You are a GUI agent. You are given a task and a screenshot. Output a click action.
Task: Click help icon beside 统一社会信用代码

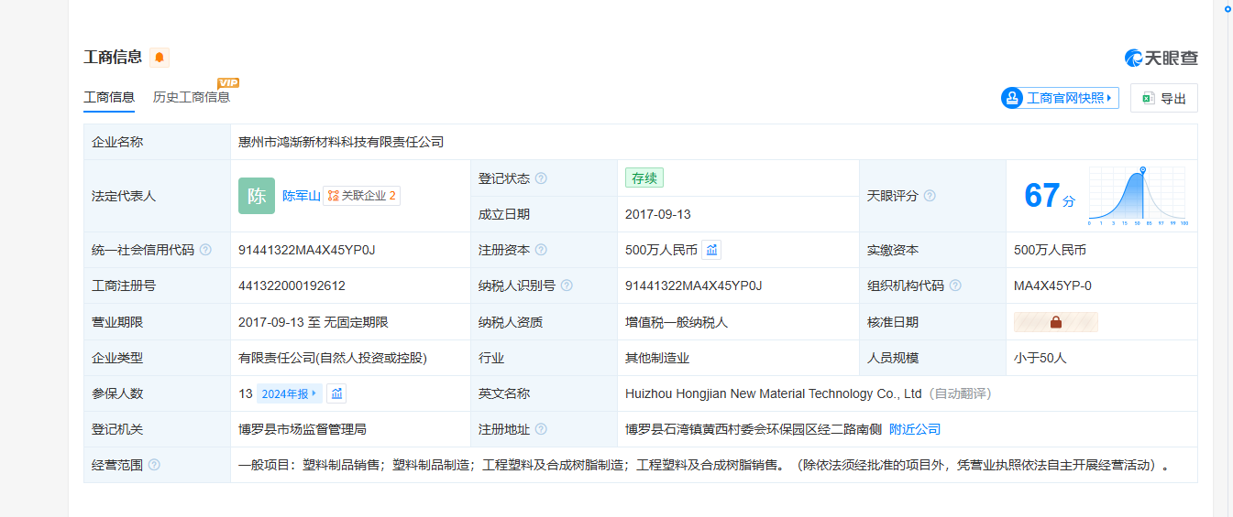[x=205, y=250]
